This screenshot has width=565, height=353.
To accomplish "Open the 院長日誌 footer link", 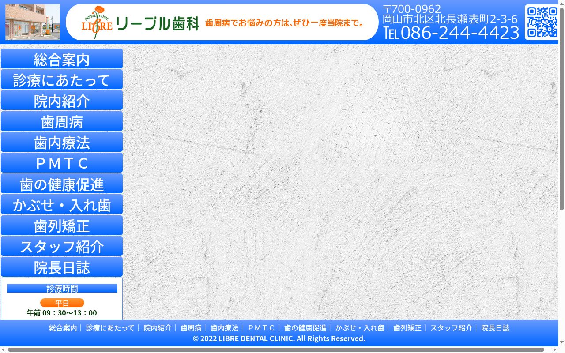I will tap(495, 328).
